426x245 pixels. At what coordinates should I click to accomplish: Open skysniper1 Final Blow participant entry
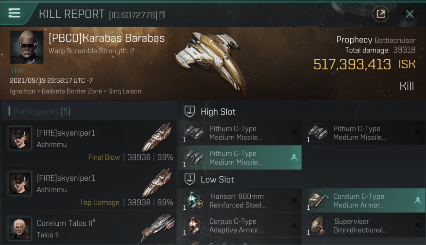point(89,142)
